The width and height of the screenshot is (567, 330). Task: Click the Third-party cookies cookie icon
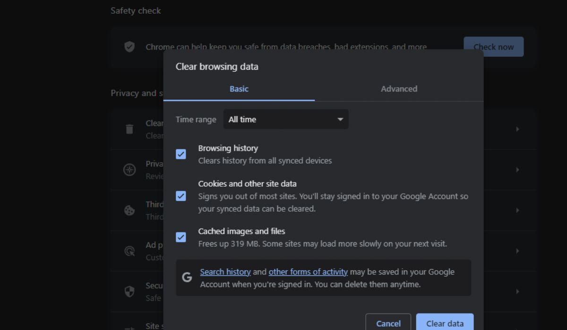(129, 210)
